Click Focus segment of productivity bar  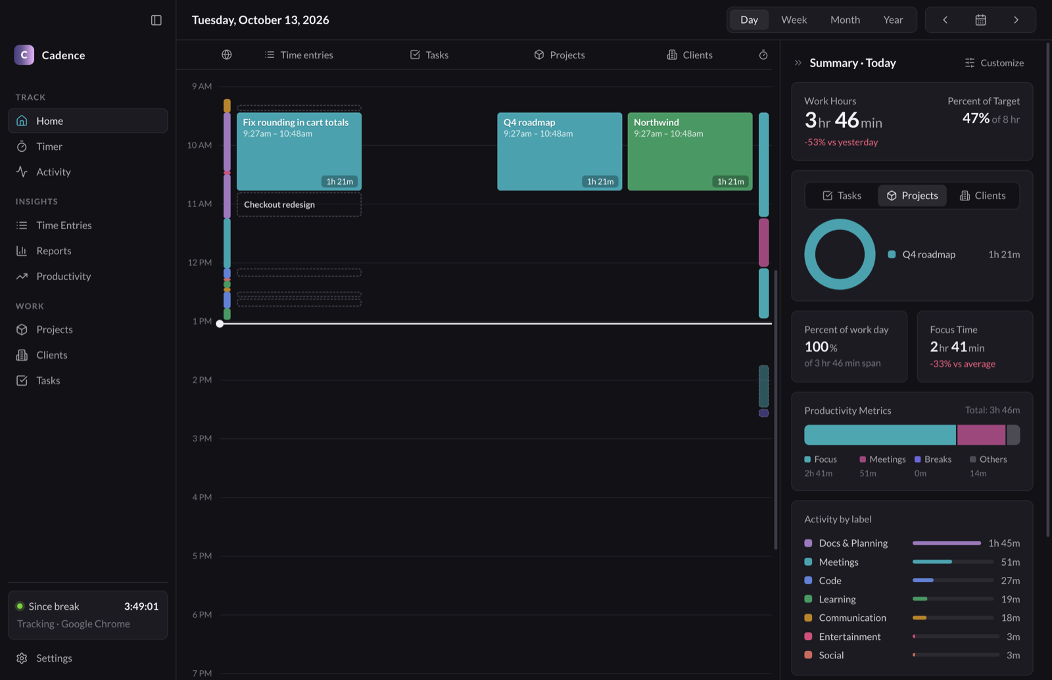880,435
